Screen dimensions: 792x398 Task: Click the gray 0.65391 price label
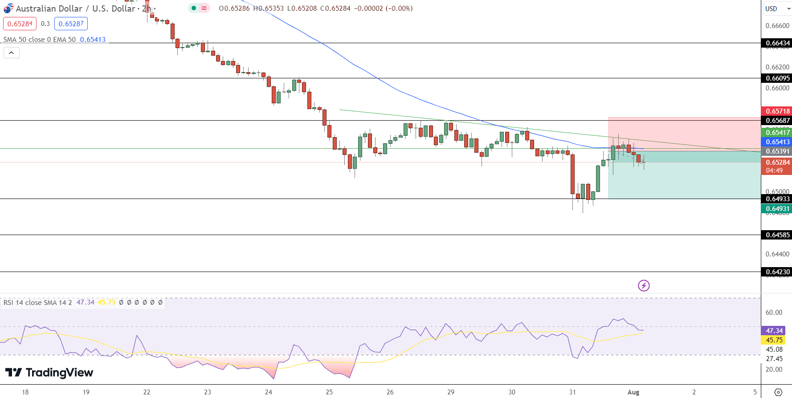click(777, 151)
